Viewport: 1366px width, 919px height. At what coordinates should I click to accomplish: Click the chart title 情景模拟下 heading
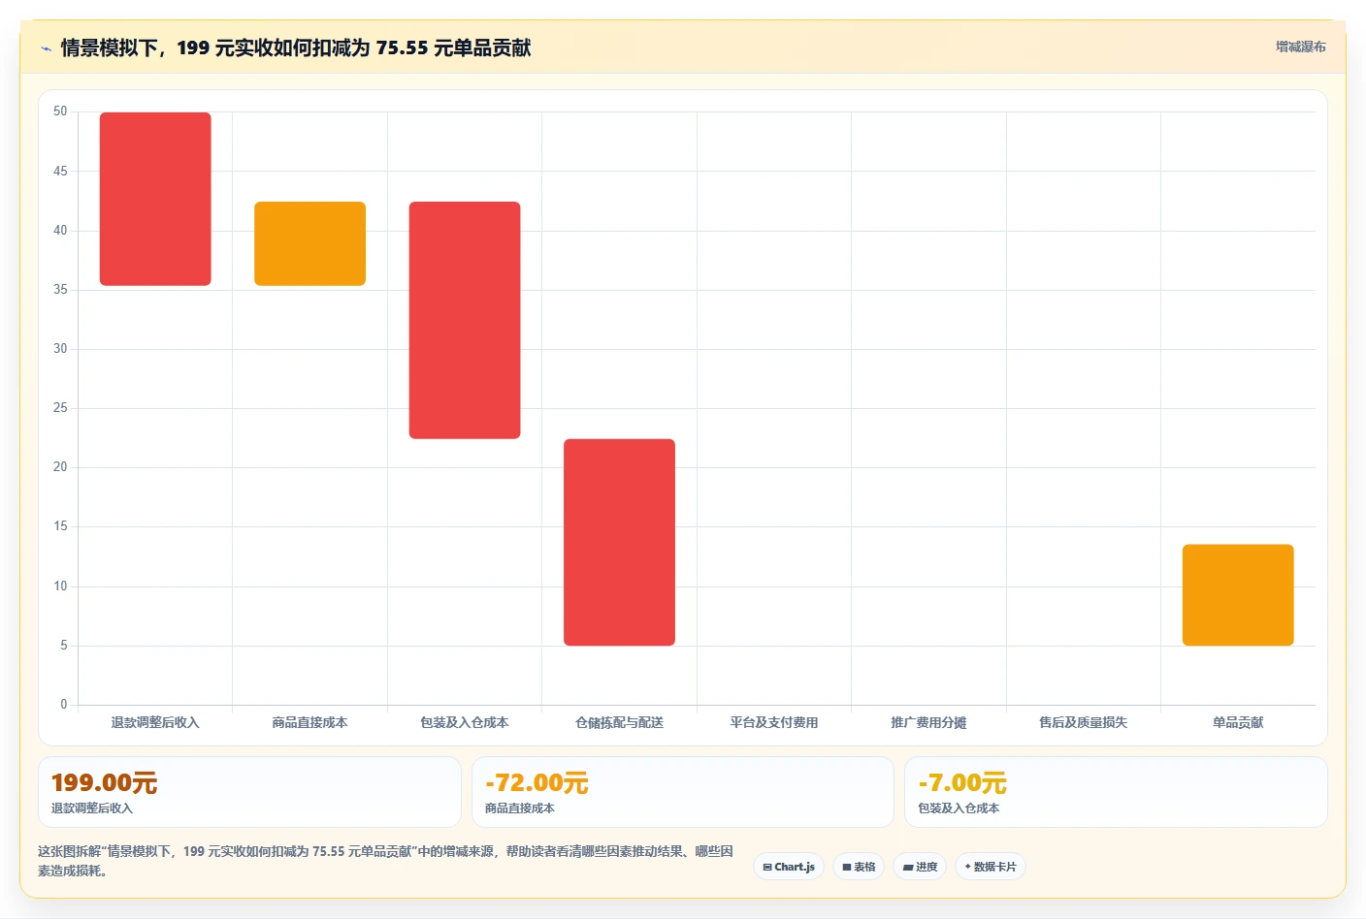click(296, 48)
